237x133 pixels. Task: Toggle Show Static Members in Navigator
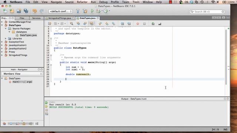click(17, 124)
